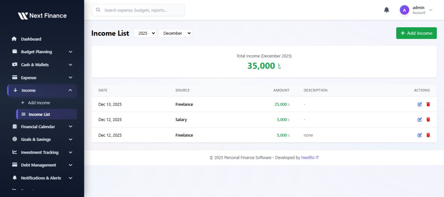Collapse the Income sidebar section
444x197 pixels.
pyautogui.click(x=70, y=90)
